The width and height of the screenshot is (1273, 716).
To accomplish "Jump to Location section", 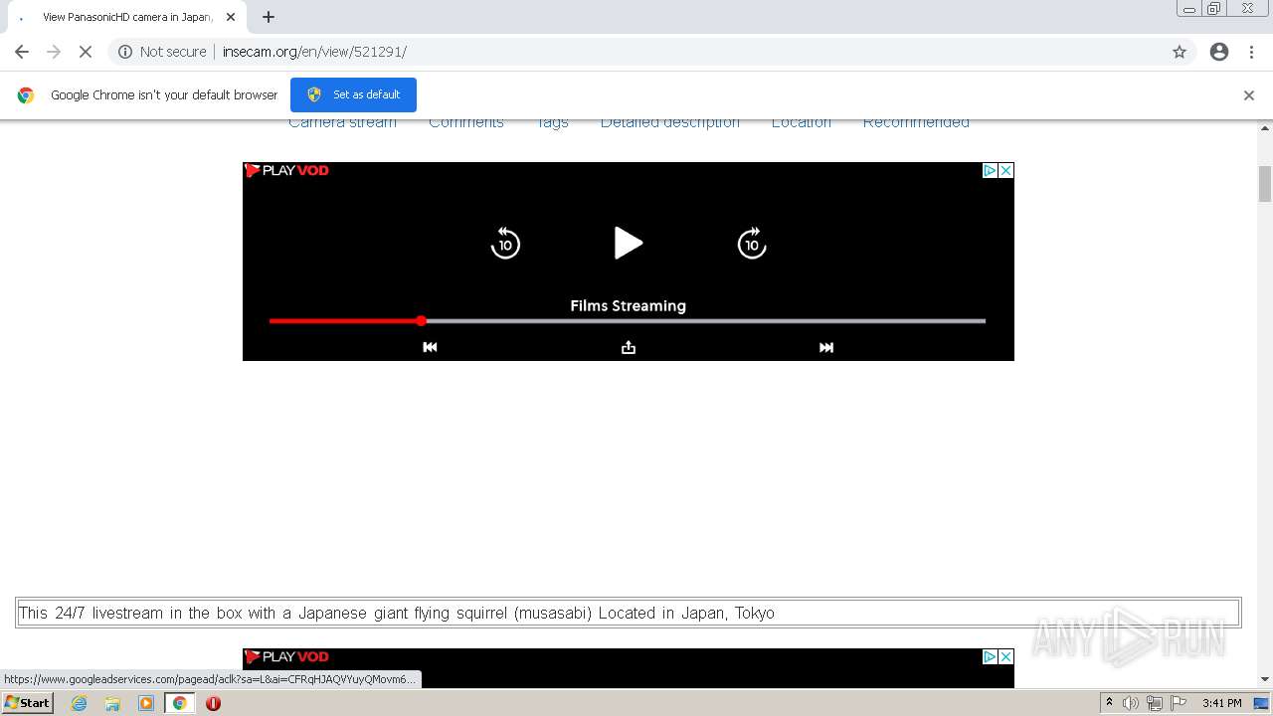I will pyautogui.click(x=802, y=123).
